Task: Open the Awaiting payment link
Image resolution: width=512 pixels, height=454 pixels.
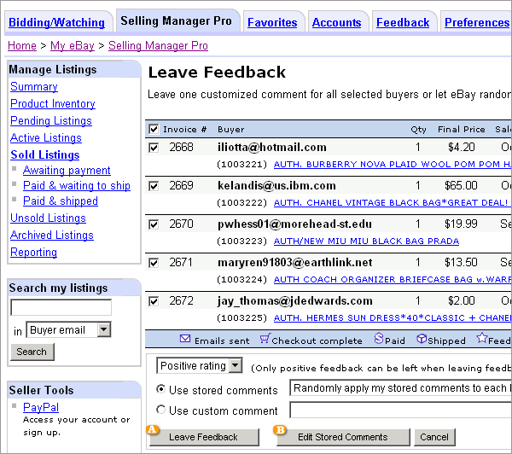Action: click(67, 170)
